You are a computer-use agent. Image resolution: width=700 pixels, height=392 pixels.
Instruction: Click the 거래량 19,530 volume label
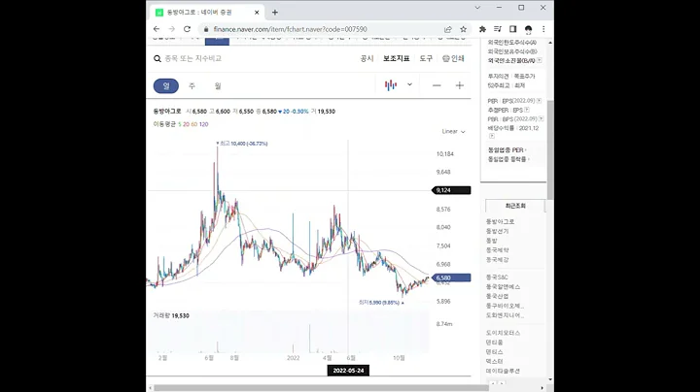pos(171,315)
